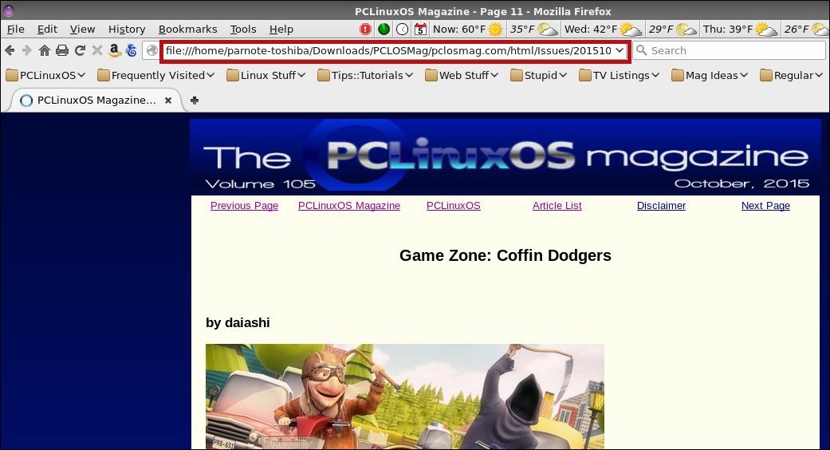Follow the Next Page link
The width and height of the screenshot is (830, 450).
click(765, 205)
